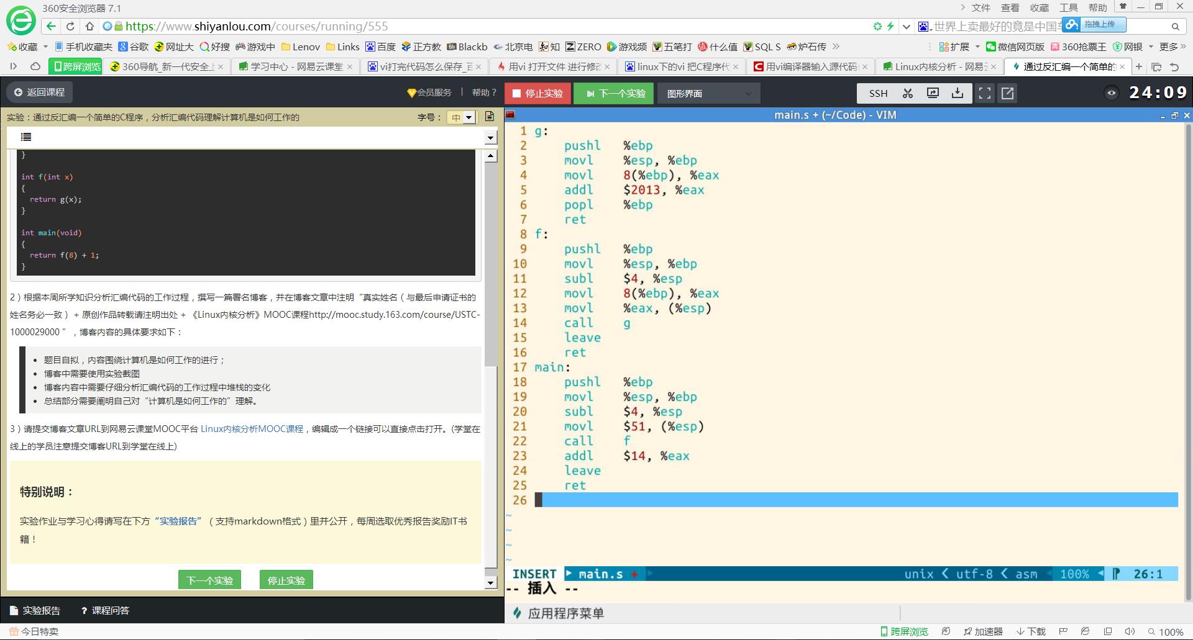Image resolution: width=1193 pixels, height=640 pixels.
Task: Restore the closed tab with the undo arrow
Action: pos(1174,66)
